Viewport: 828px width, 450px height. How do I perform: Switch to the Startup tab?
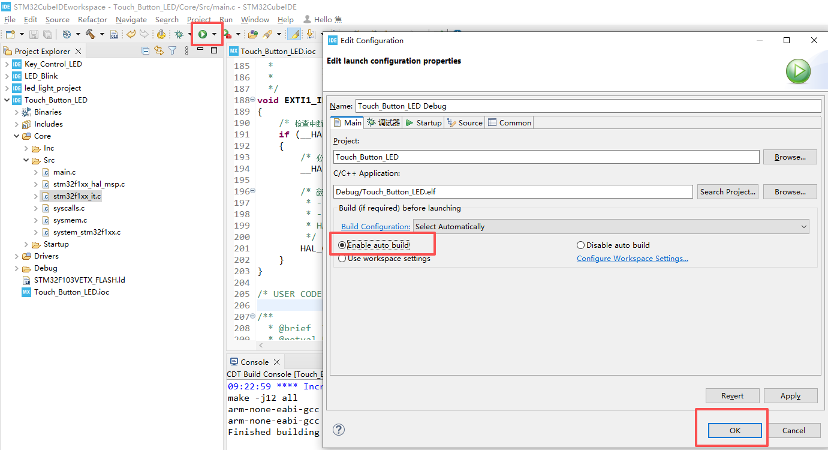point(424,122)
